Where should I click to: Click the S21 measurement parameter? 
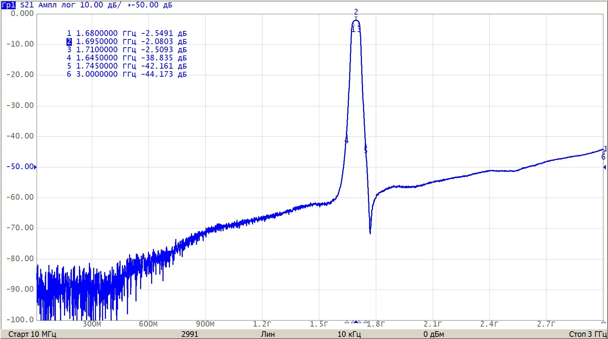point(27,5)
